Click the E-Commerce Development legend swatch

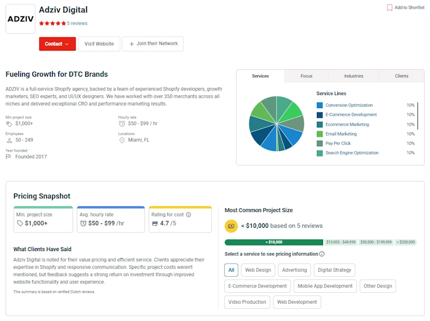(x=319, y=115)
